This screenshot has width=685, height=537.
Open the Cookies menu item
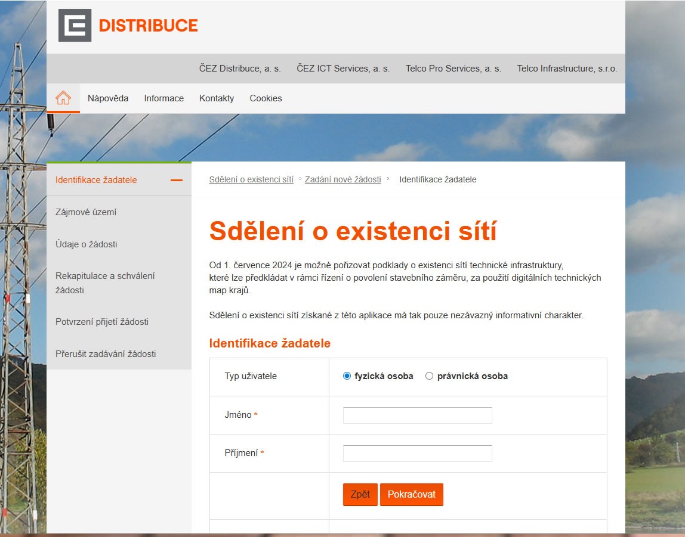pos(266,98)
